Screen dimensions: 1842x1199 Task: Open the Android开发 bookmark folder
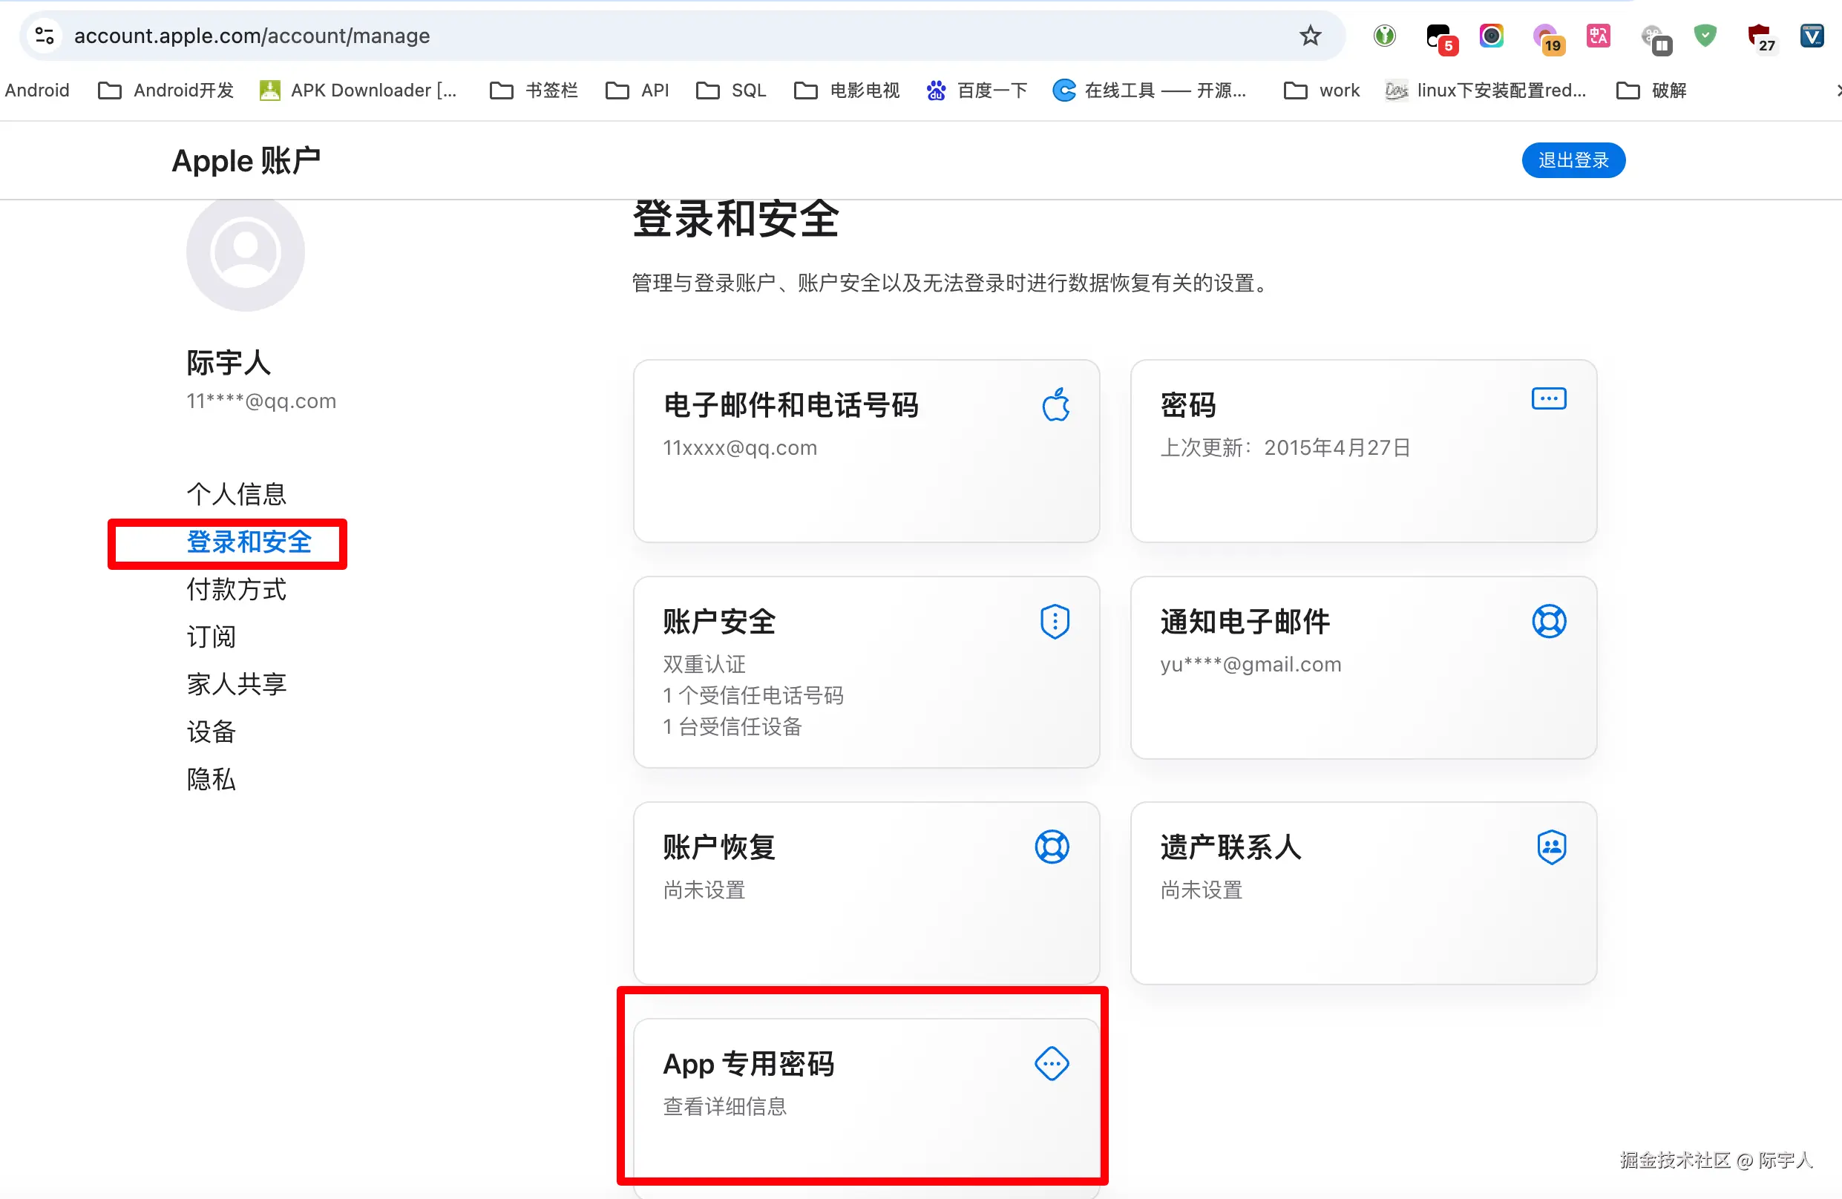pyautogui.click(x=166, y=91)
